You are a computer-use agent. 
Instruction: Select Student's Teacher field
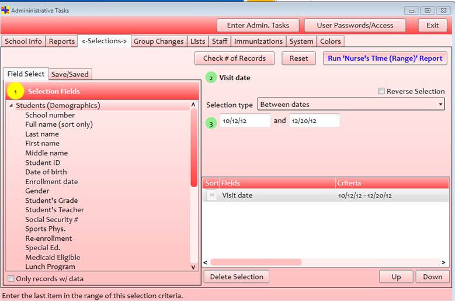pos(54,210)
